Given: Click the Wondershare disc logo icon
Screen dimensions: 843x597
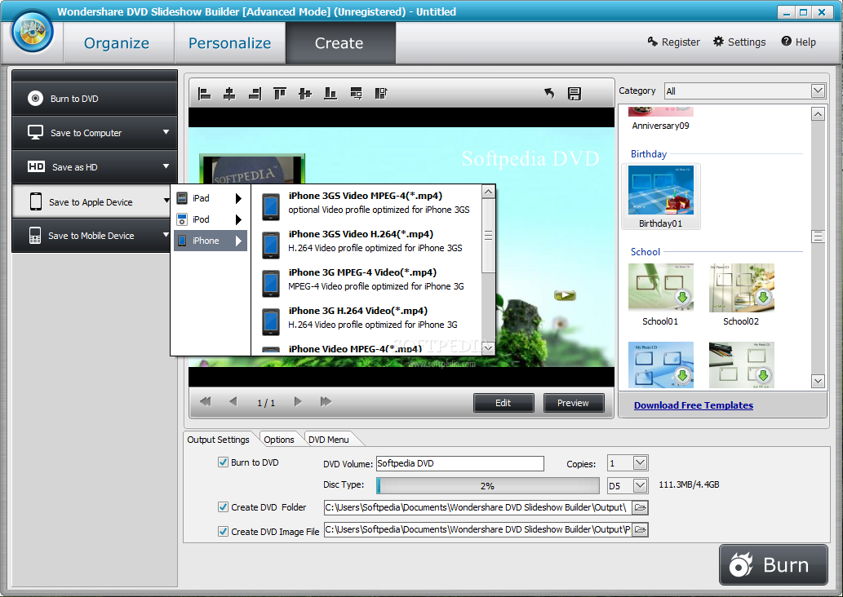Looking at the screenshot, I should (33, 33).
